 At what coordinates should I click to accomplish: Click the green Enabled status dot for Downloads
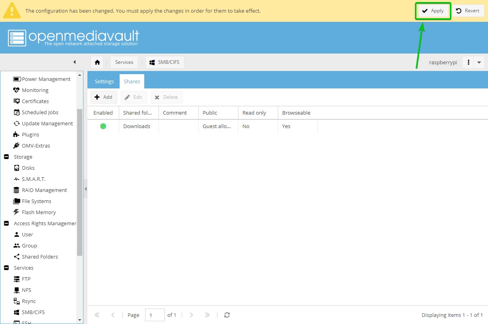coord(103,126)
